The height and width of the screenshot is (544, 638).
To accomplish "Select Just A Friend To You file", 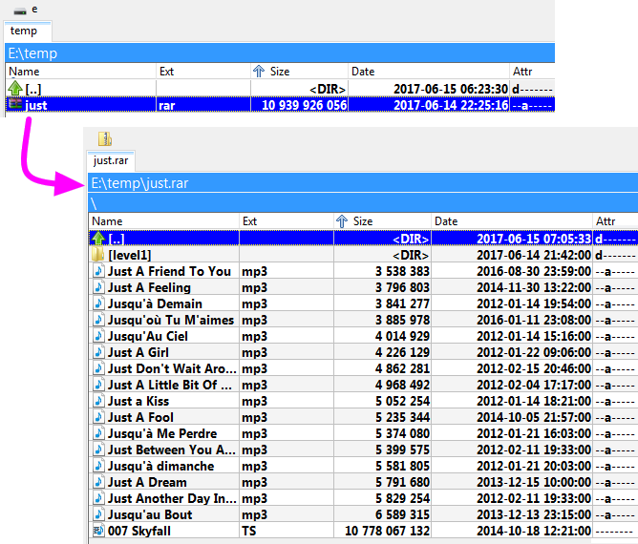I will (169, 271).
